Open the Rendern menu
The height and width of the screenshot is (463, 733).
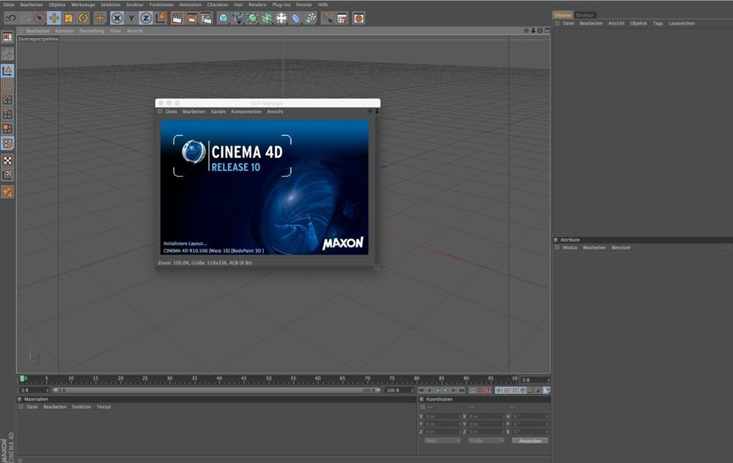coord(257,4)
